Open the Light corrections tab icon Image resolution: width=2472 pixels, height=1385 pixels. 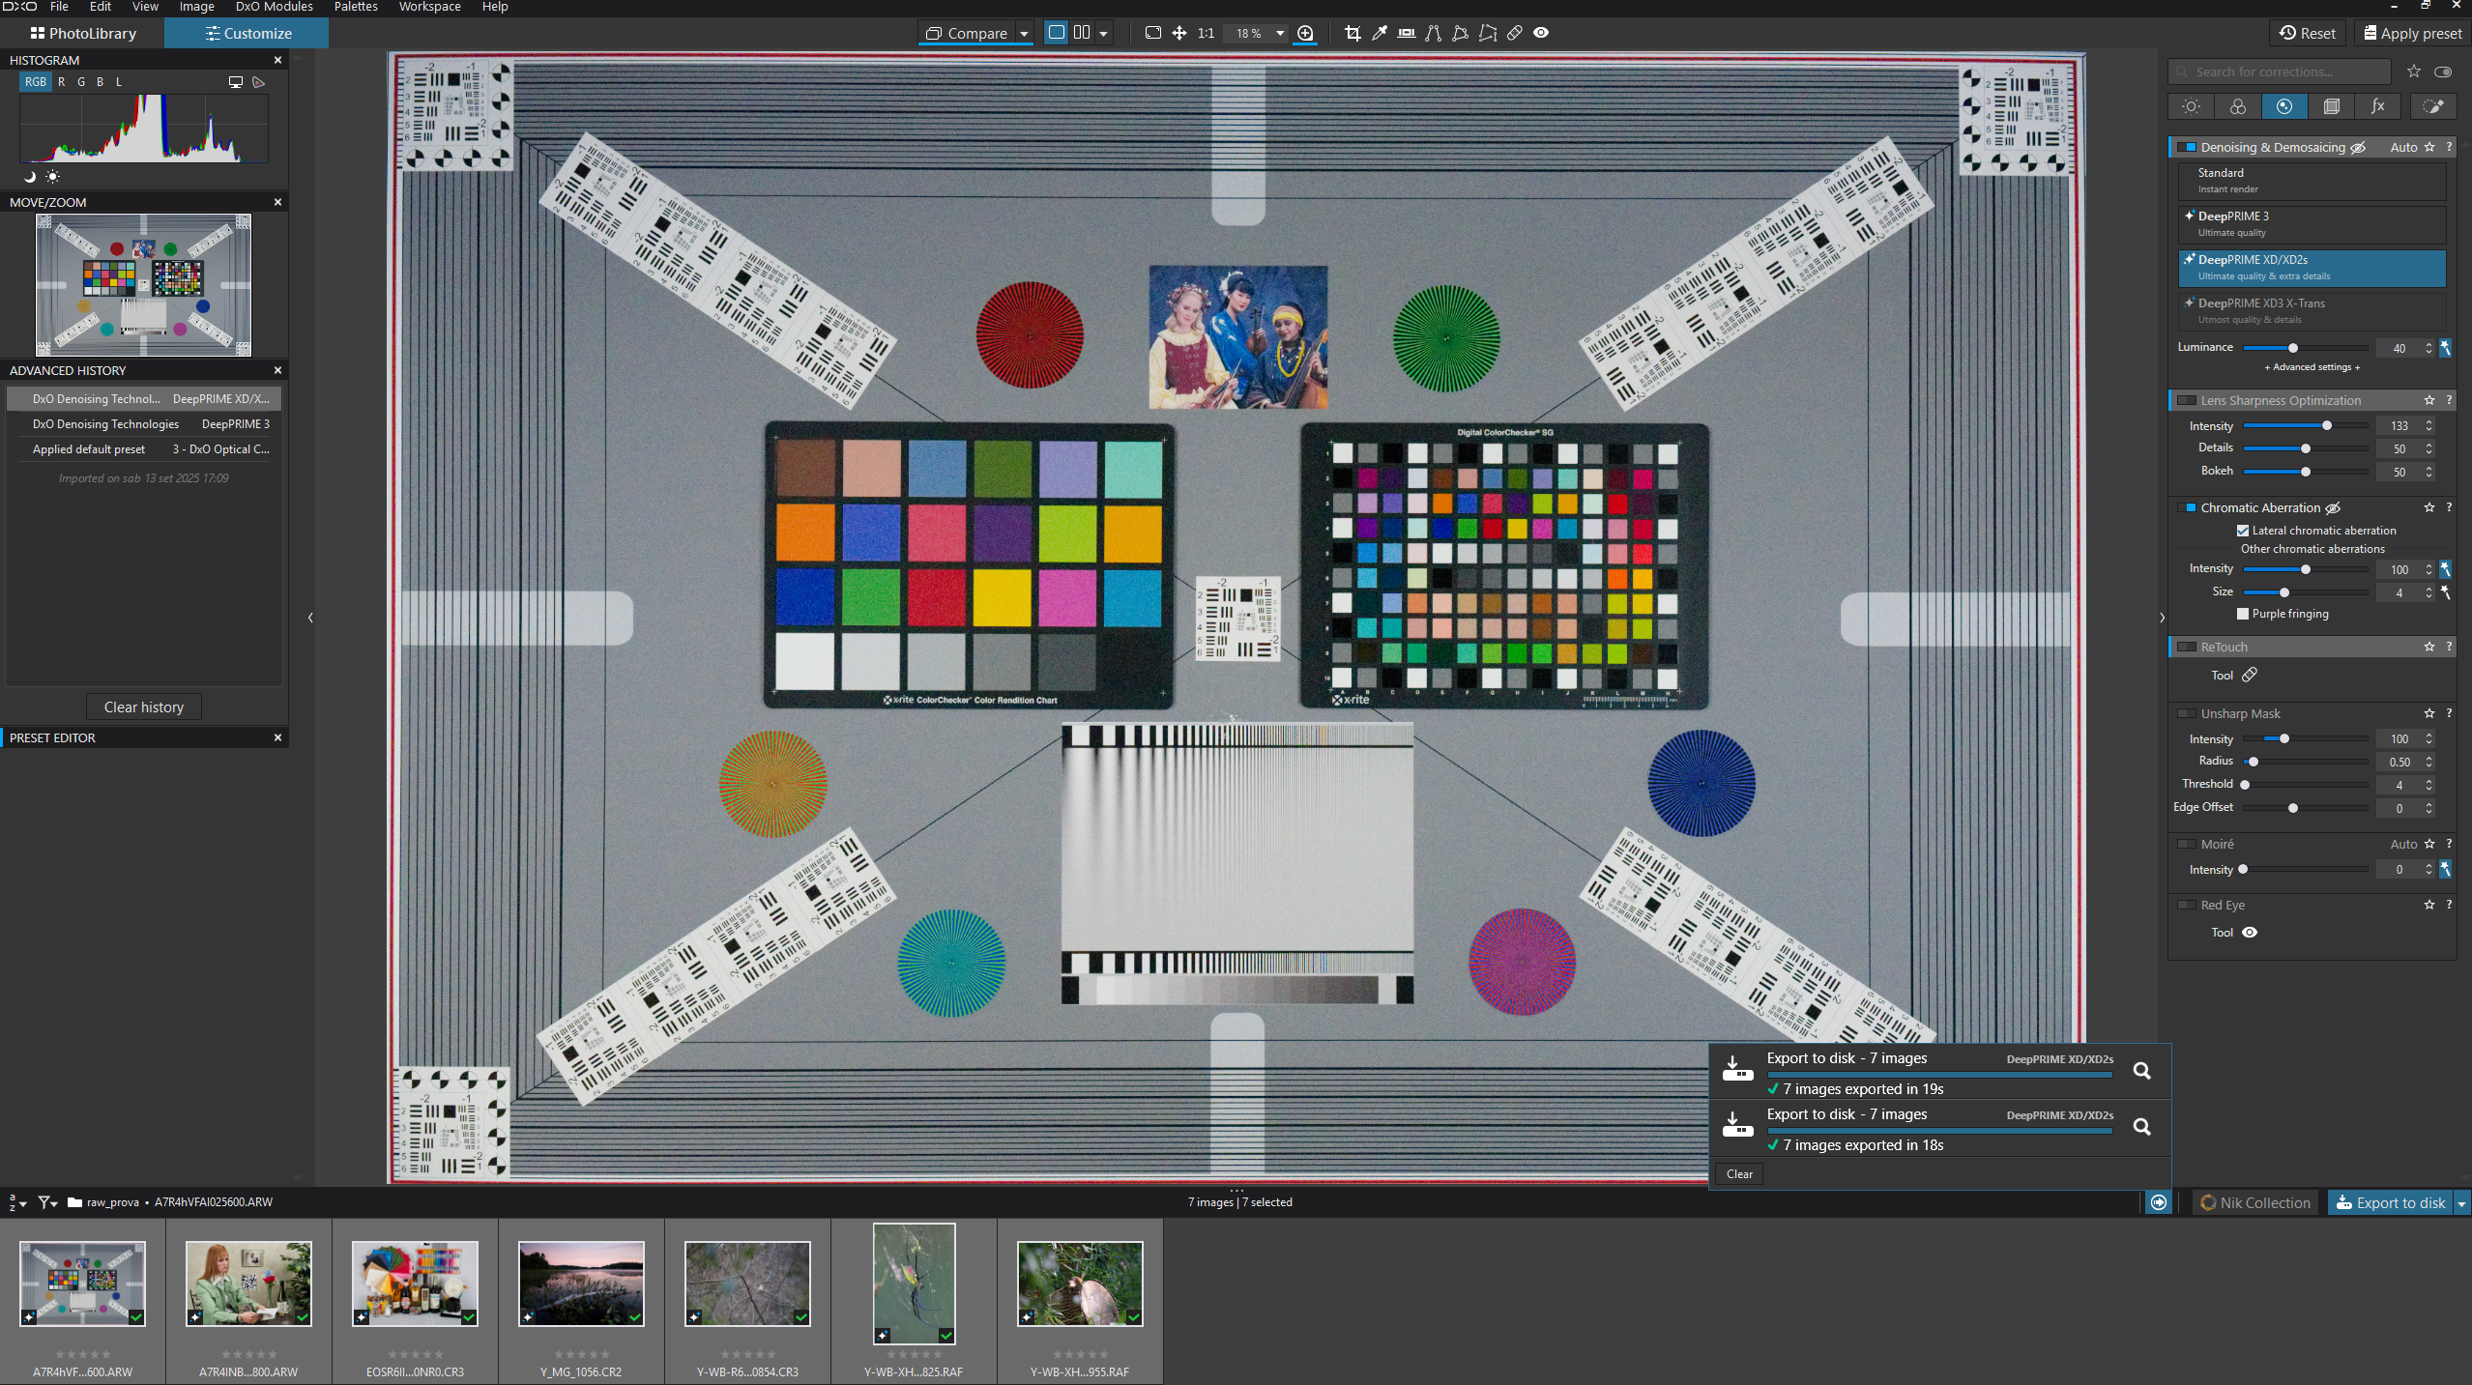pos(2191,106)
